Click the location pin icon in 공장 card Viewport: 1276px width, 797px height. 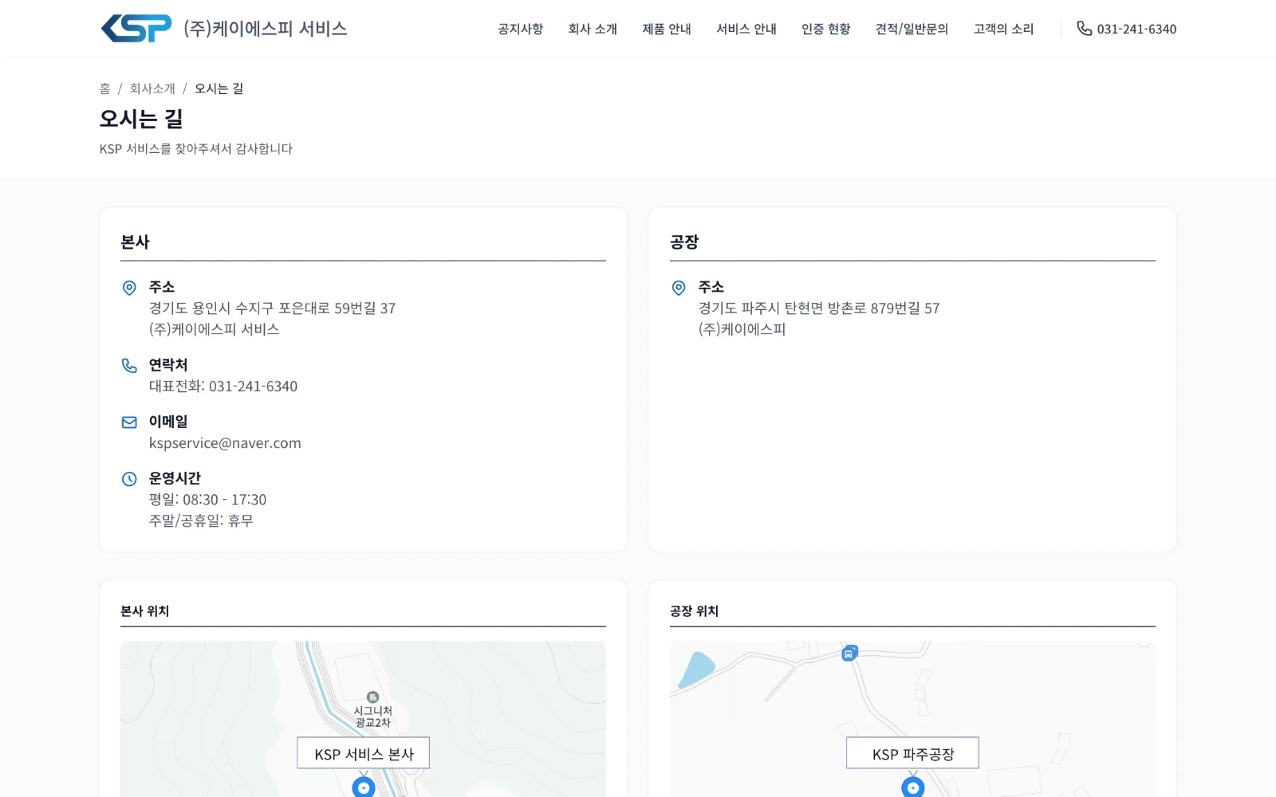(679, 288)
